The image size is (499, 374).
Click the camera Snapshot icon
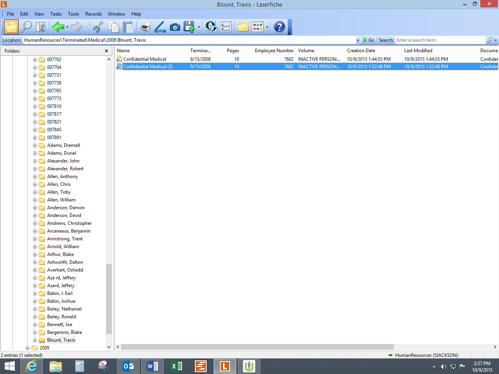pyautogui.click(x=175, y=27)
